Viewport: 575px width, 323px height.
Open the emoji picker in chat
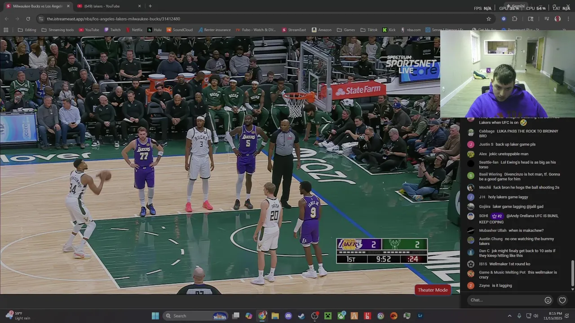[548, 300]
